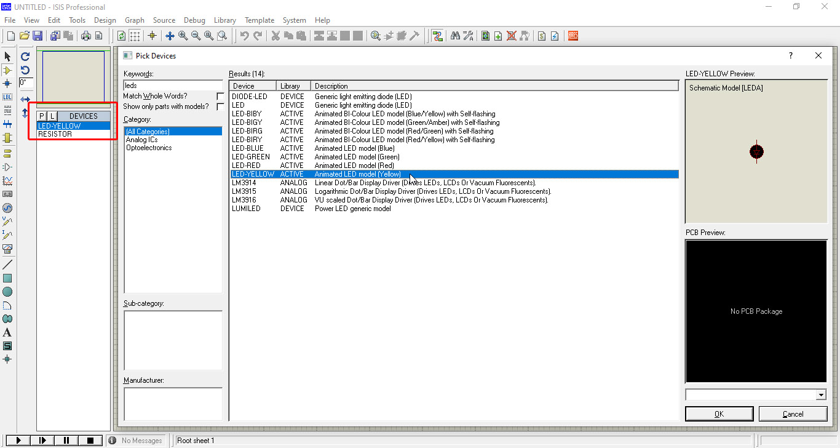Select DIODE-LED device row

click(454, 97)
